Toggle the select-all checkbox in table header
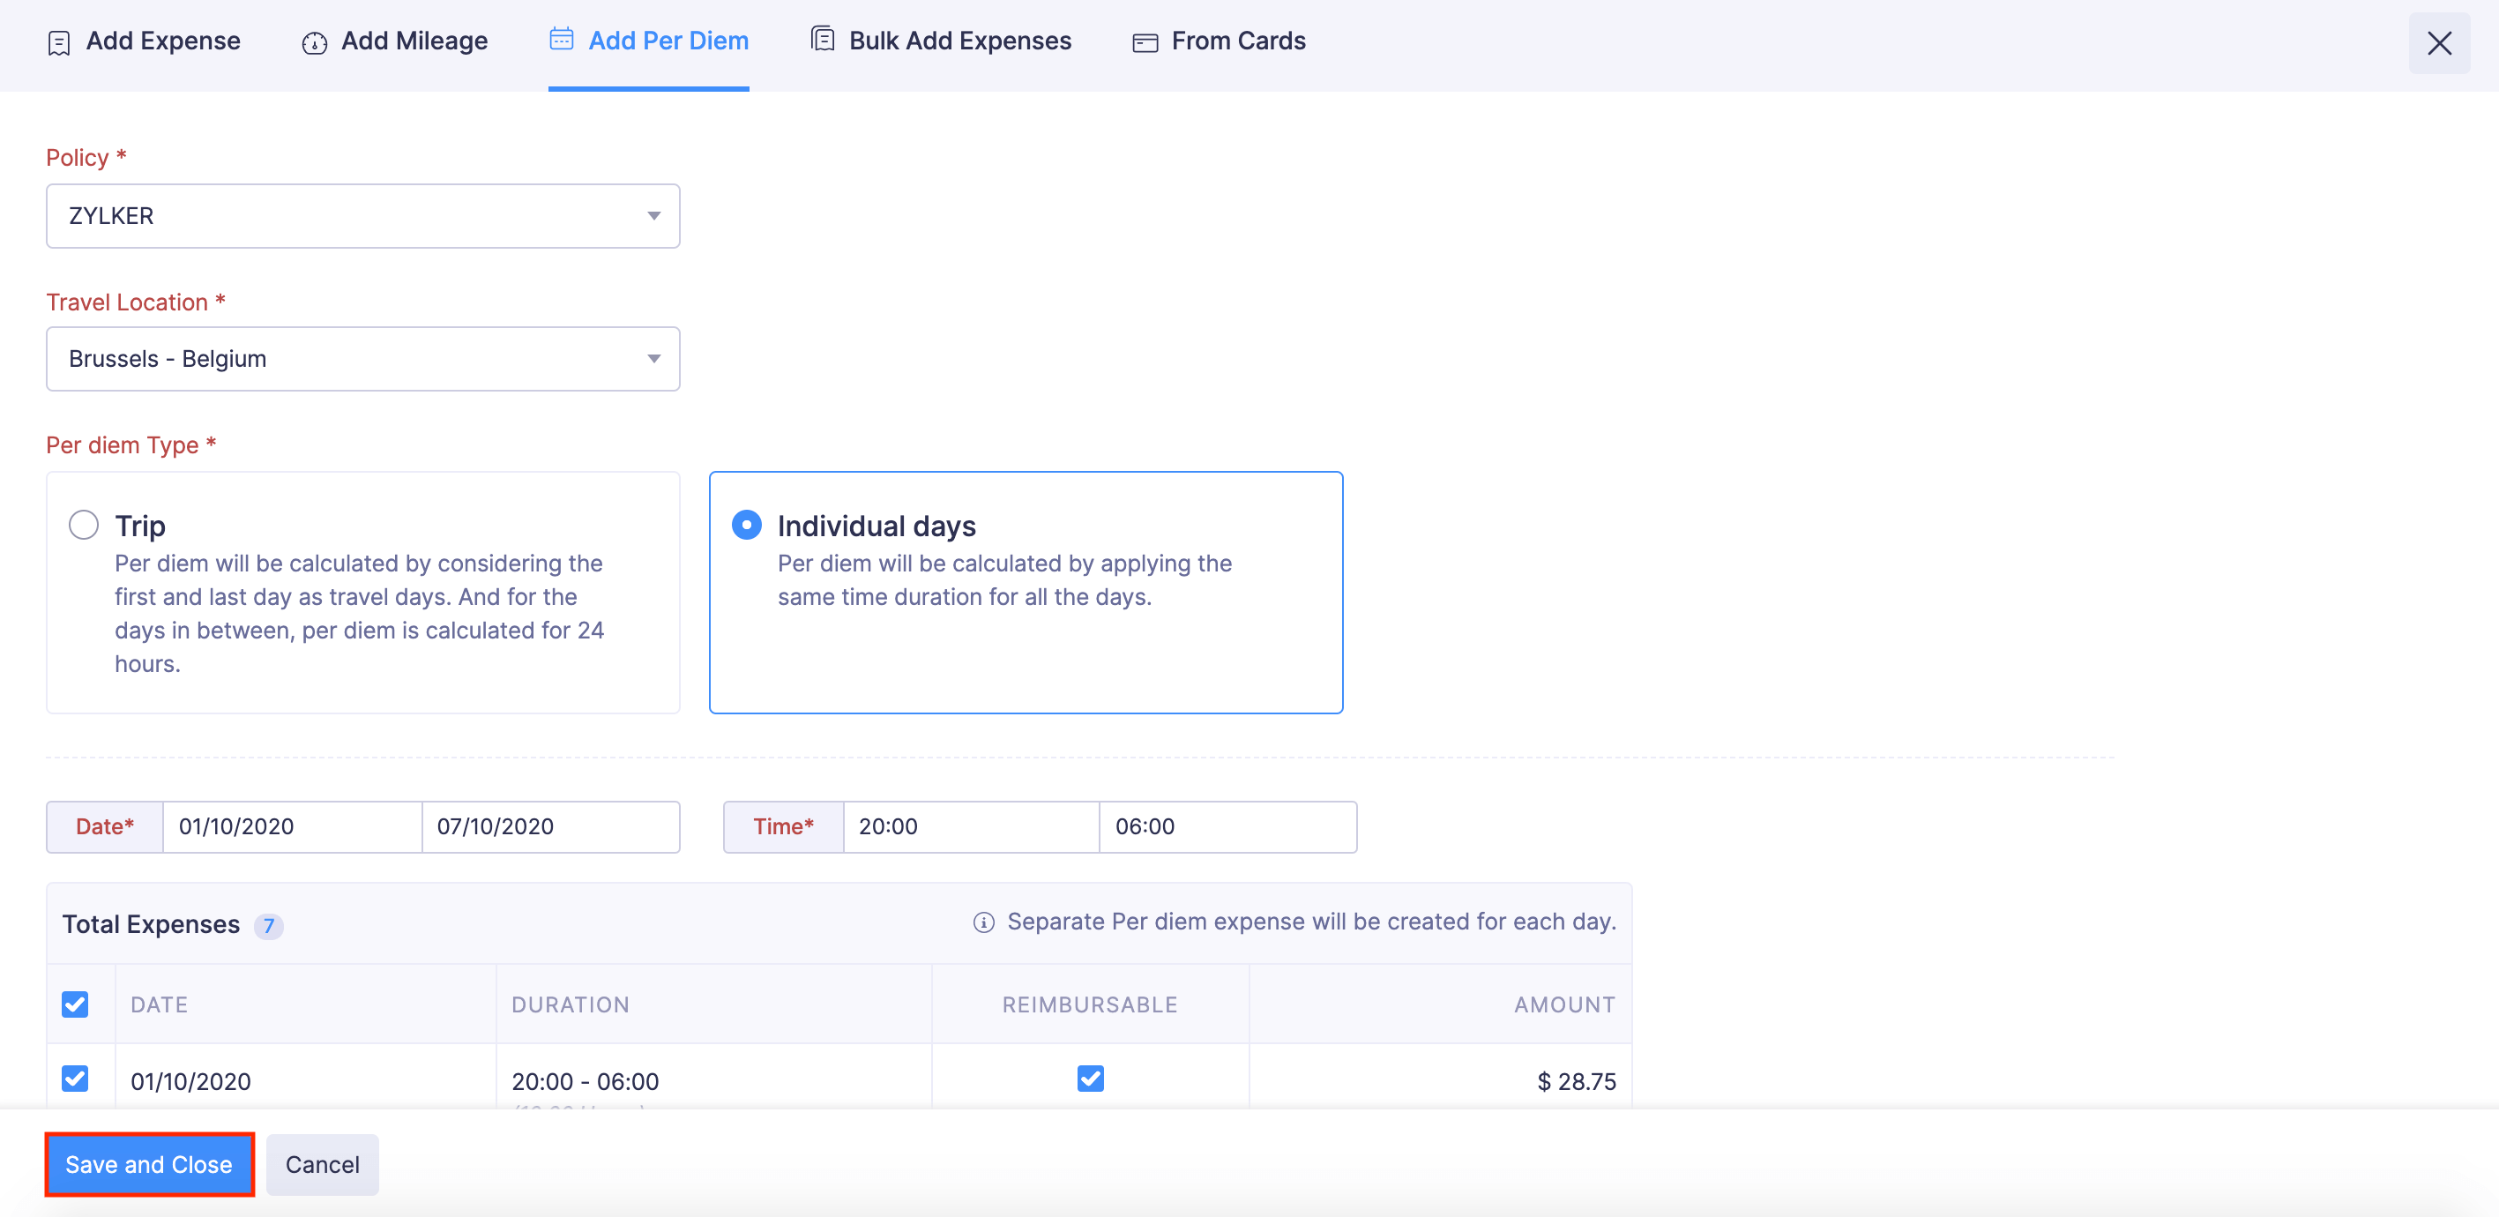 [75, 1004]
